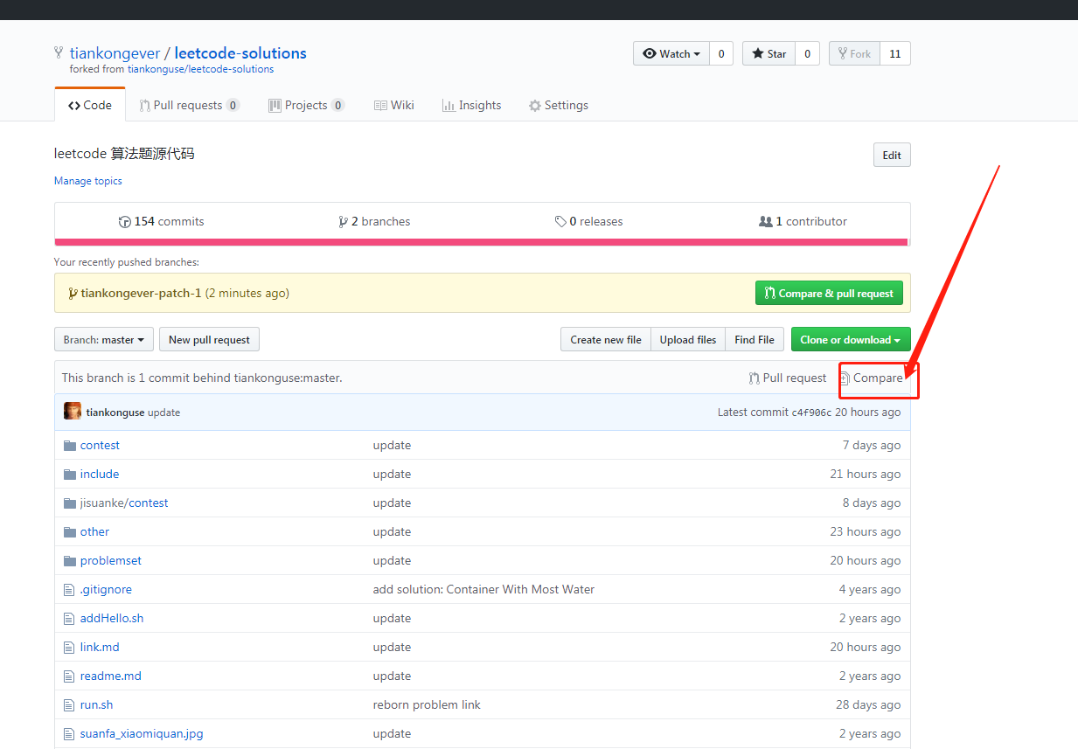The image size is (1078, 749).
Task: Click the watchers count 0
Action: [721, 54]
